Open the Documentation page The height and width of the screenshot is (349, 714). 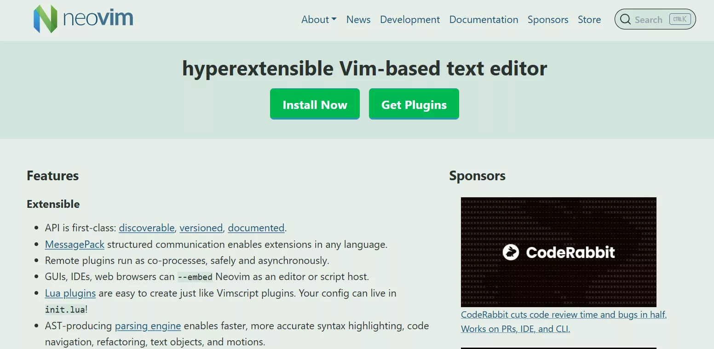[484, 19]
